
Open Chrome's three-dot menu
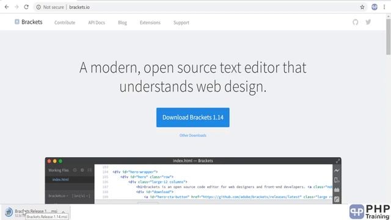click(x=384, y=7)
